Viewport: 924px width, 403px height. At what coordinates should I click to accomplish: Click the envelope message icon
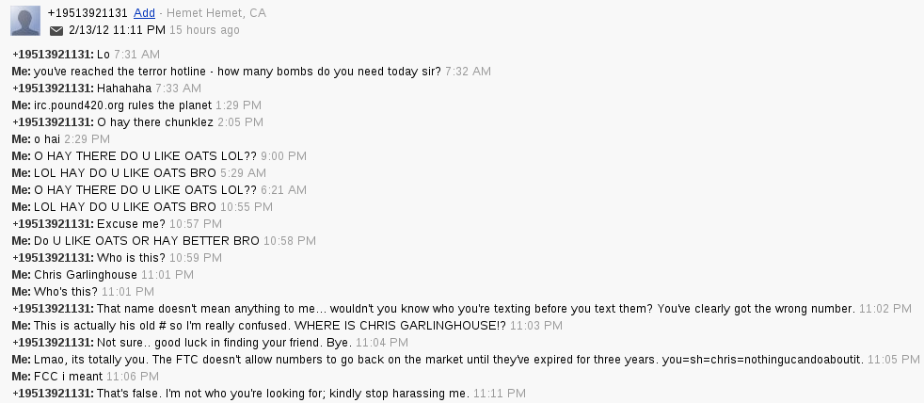point(56,30)
